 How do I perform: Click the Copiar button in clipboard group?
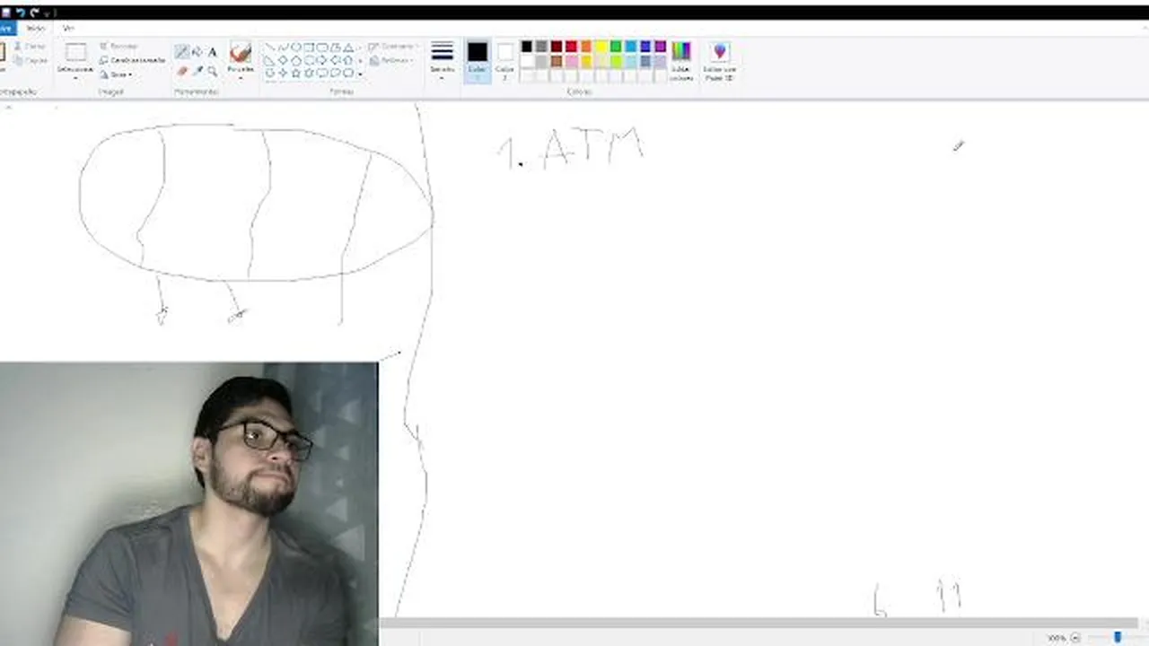31,60
